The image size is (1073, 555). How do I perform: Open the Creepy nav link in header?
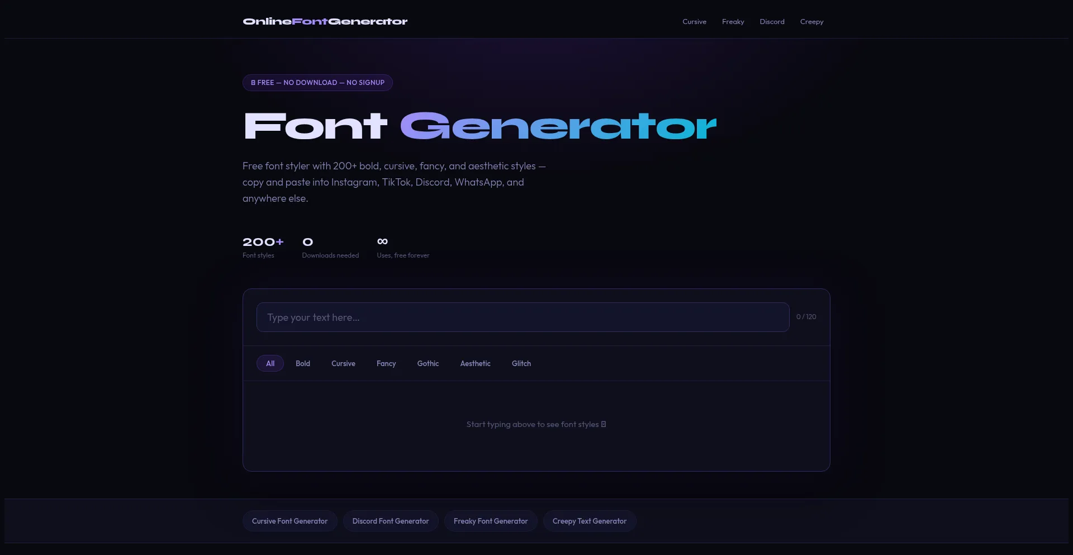point(811,22)
